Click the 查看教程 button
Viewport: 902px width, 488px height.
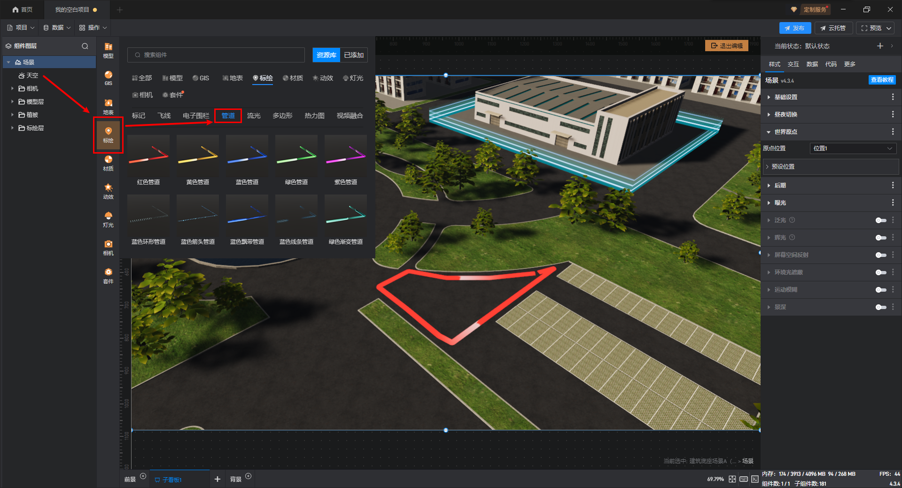882,80
